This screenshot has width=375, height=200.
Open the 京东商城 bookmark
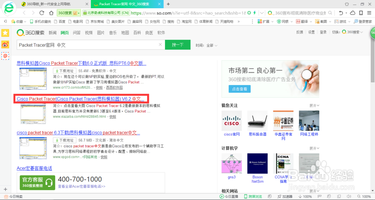[x=95, y=21]
